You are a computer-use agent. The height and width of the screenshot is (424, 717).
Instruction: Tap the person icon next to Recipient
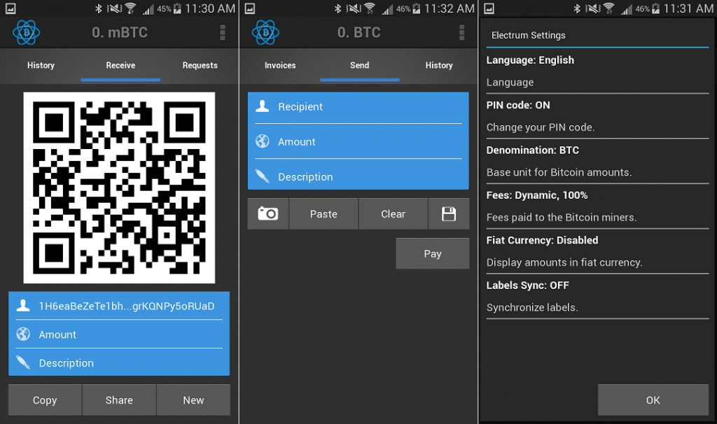263,106
